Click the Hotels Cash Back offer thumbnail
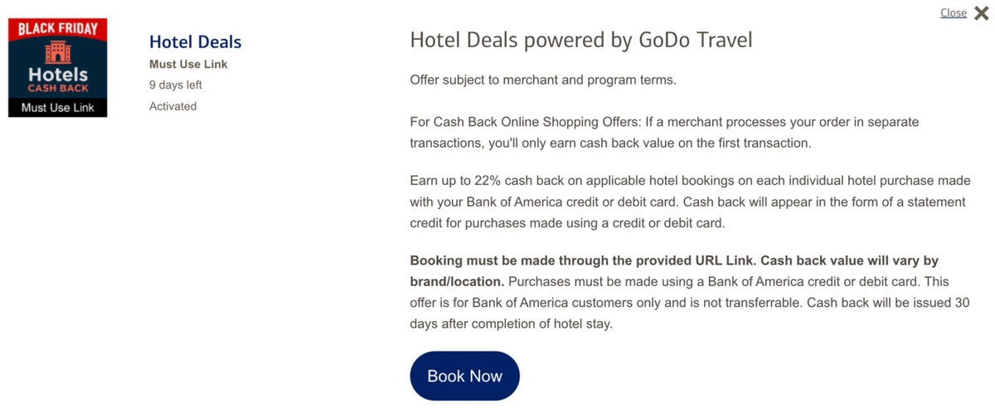 click(58, 67)
